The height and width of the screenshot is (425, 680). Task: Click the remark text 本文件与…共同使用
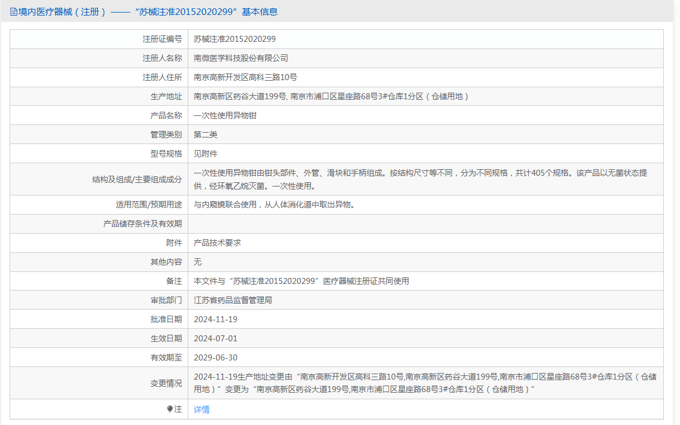[x=301, y=281]
